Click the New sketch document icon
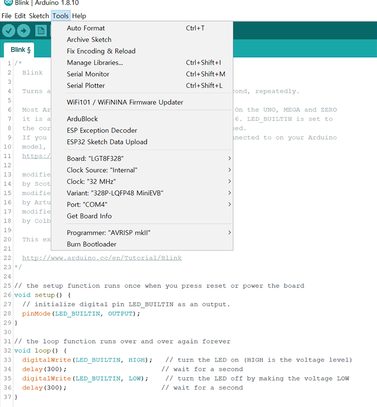This screenshot has width=377, height=407. click(41, 31)
